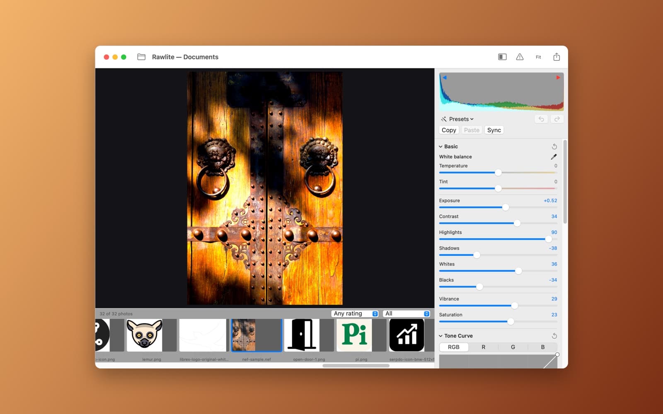The height and width of the screenshot is (414, 663).
Task: Set zoom to Fit
Action: [538, 57]
